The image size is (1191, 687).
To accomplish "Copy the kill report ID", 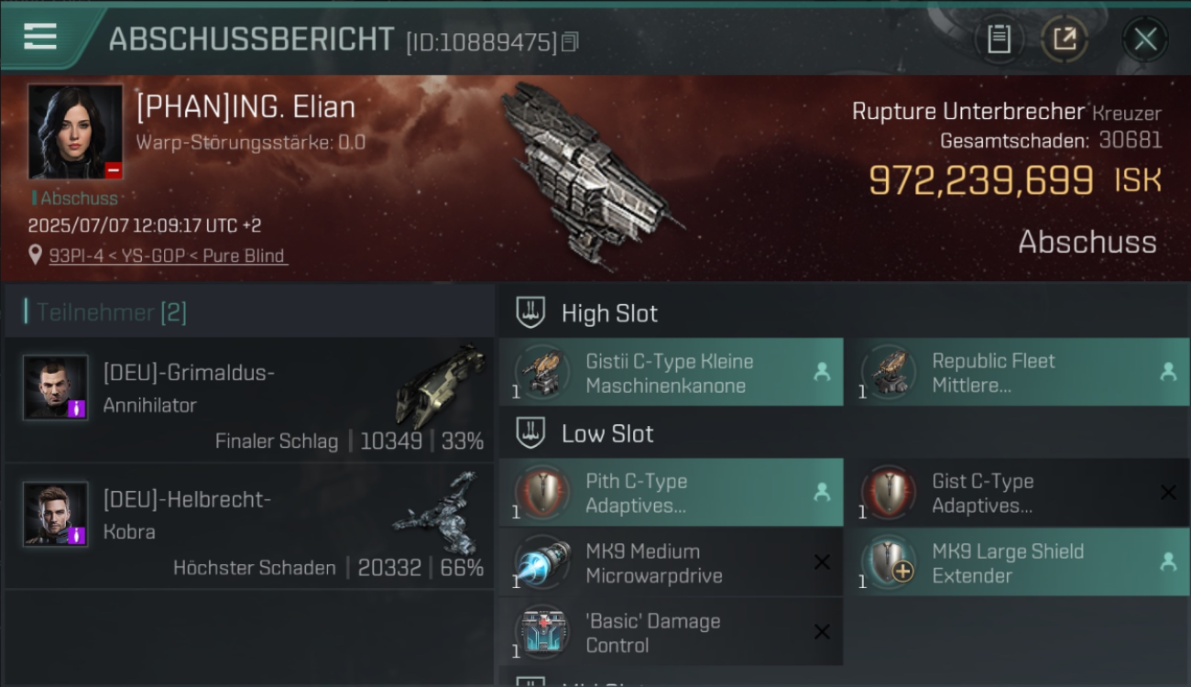I will click(570, 42).
